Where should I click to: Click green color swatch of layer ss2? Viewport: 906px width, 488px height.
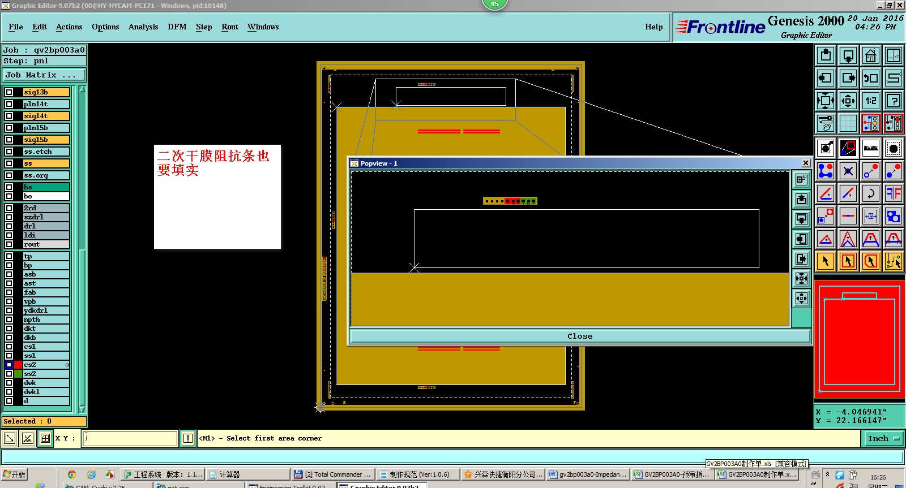click(x=18, y=374)
